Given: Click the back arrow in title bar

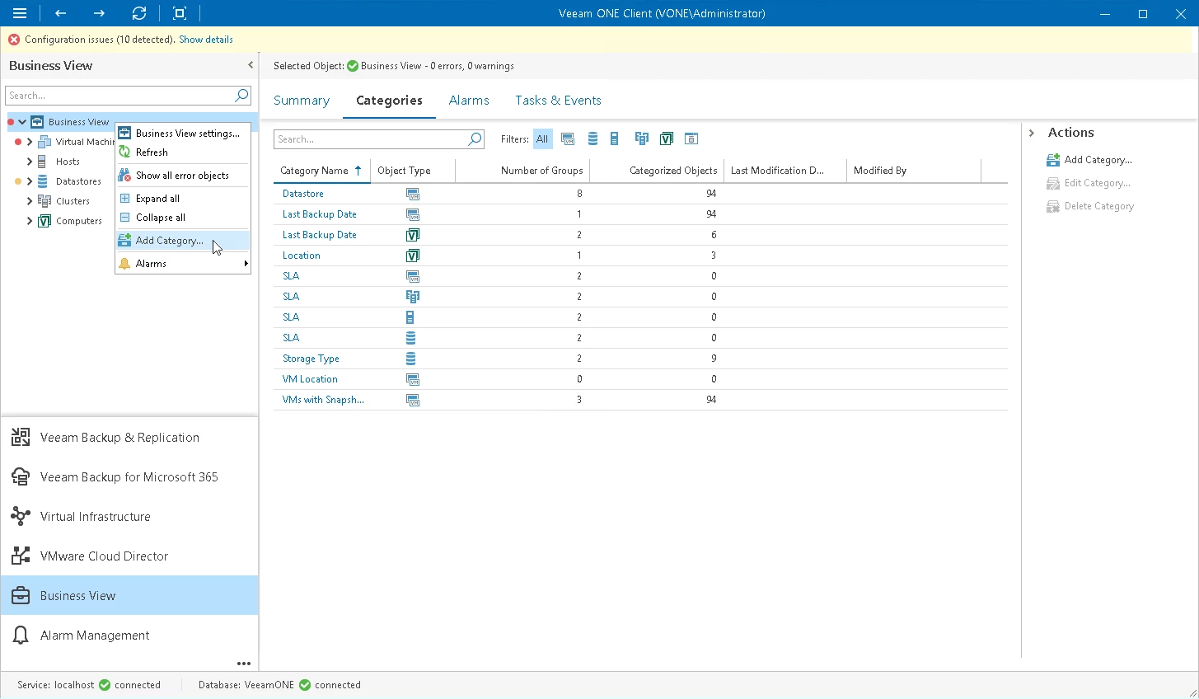Looking at the screenshot, I should (x=60, y=13).
